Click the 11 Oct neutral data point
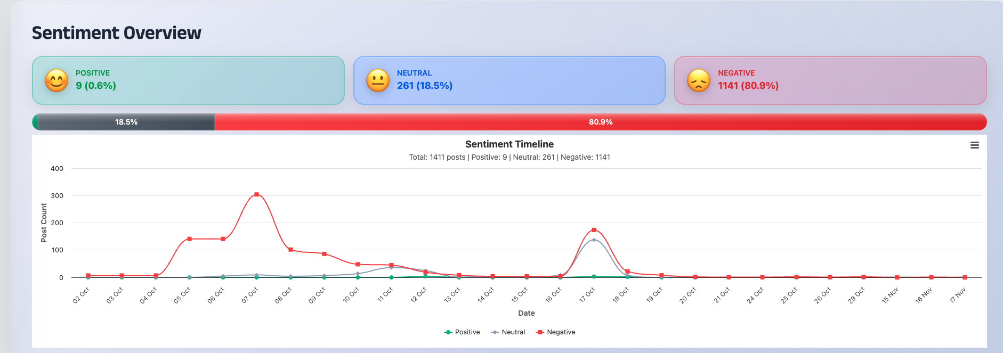1003x353 pixels. [x=392, y=267]
